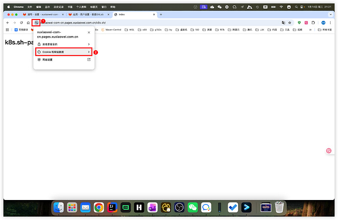
Task: Click the tab search dropdown arrow
Action: [332, 15]
